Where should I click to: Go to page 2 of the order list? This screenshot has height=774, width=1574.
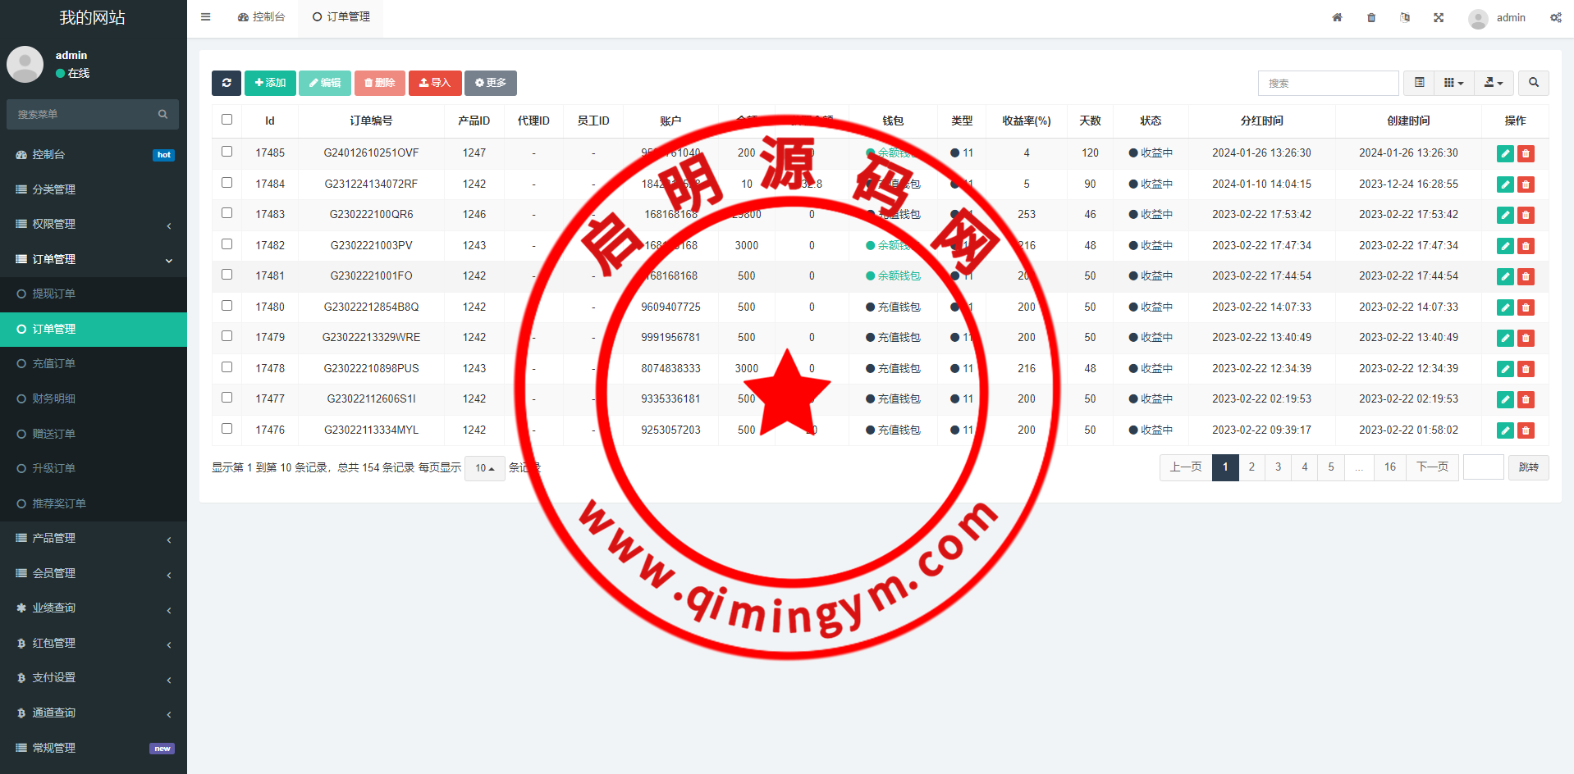(1251, 467)
